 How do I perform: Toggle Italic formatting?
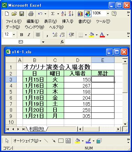[x=29, y=34]
